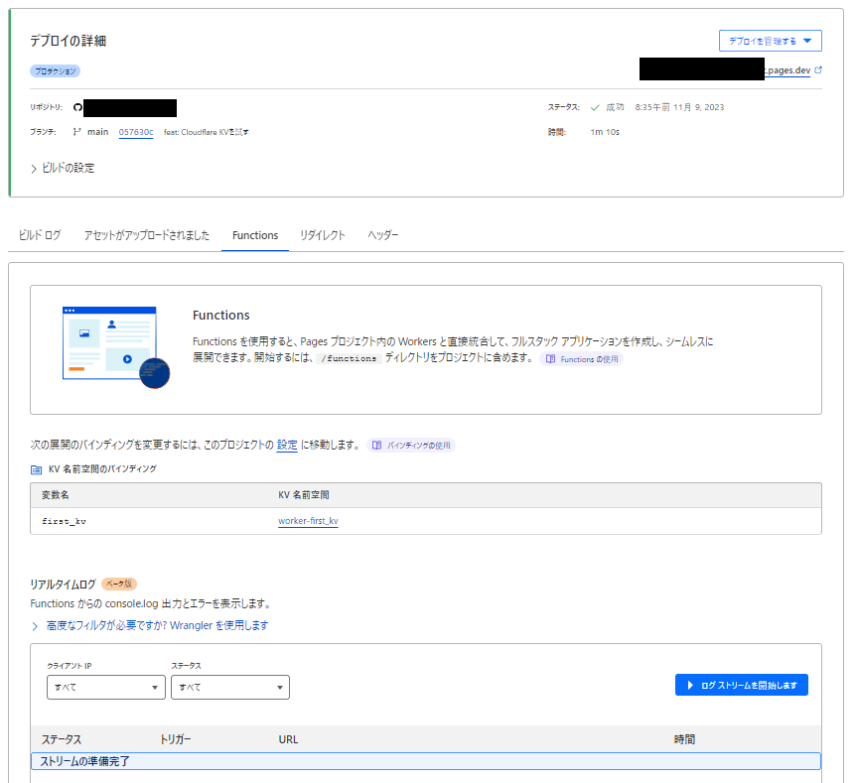
Task: Click the book icon in バインディングの使用
Action: pos(376,446)
